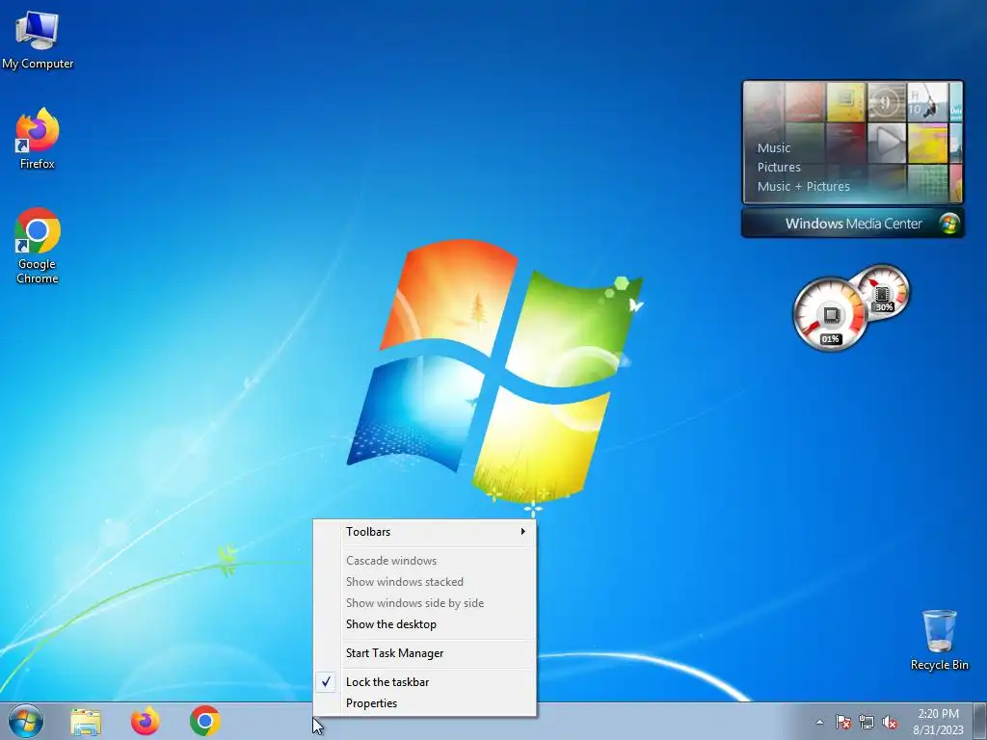The height and width of the screenshot is (740, 987).
Task: Choose Show windows side by side
Action: [425, 603]
